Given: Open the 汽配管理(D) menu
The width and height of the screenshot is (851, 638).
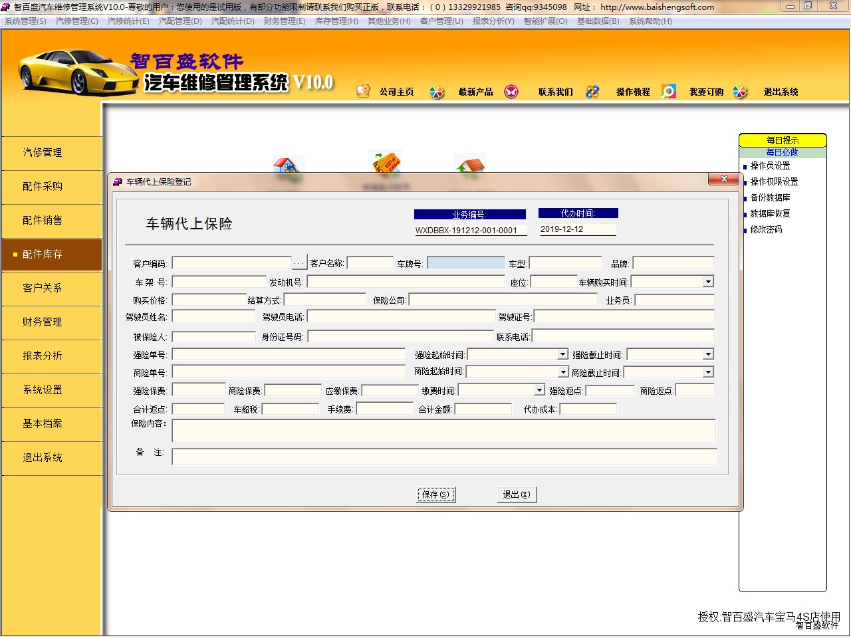Looking at the screenshot, I should 180,21.
